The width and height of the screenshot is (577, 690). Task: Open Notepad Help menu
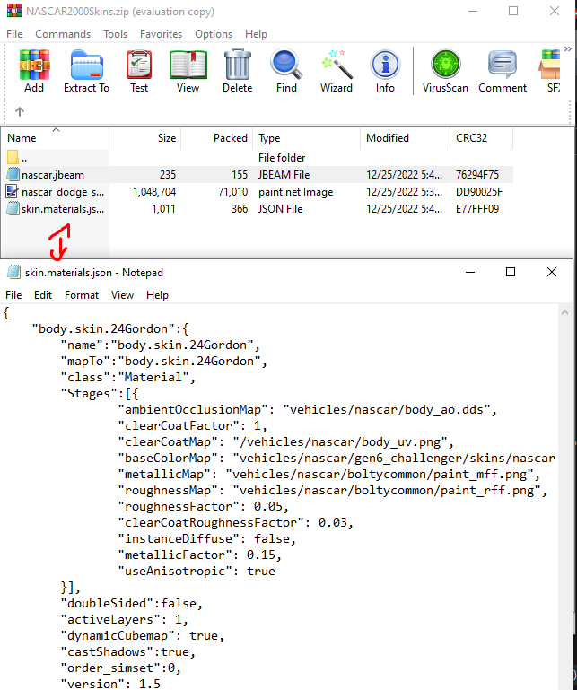158,295
